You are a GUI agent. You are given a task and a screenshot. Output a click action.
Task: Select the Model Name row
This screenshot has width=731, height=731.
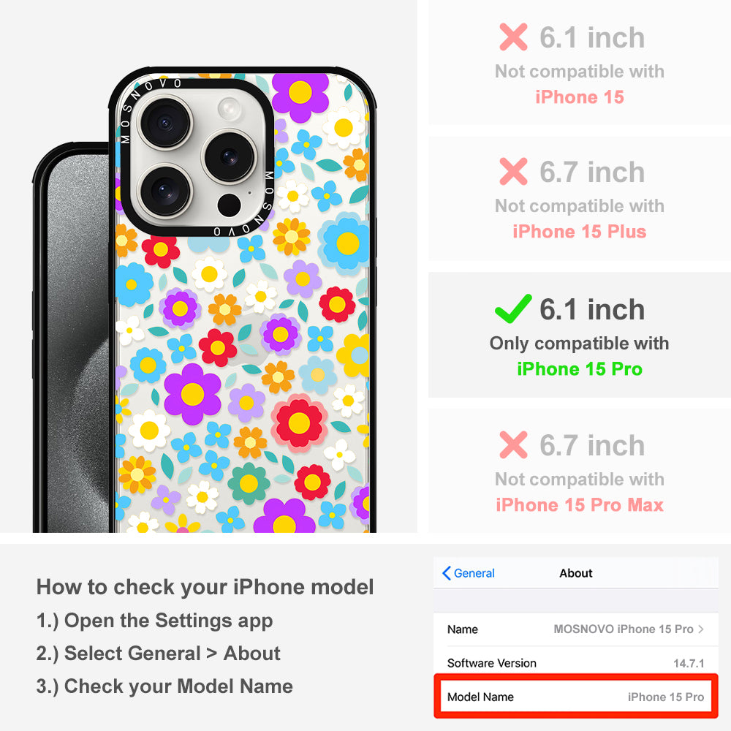(576, 697)
